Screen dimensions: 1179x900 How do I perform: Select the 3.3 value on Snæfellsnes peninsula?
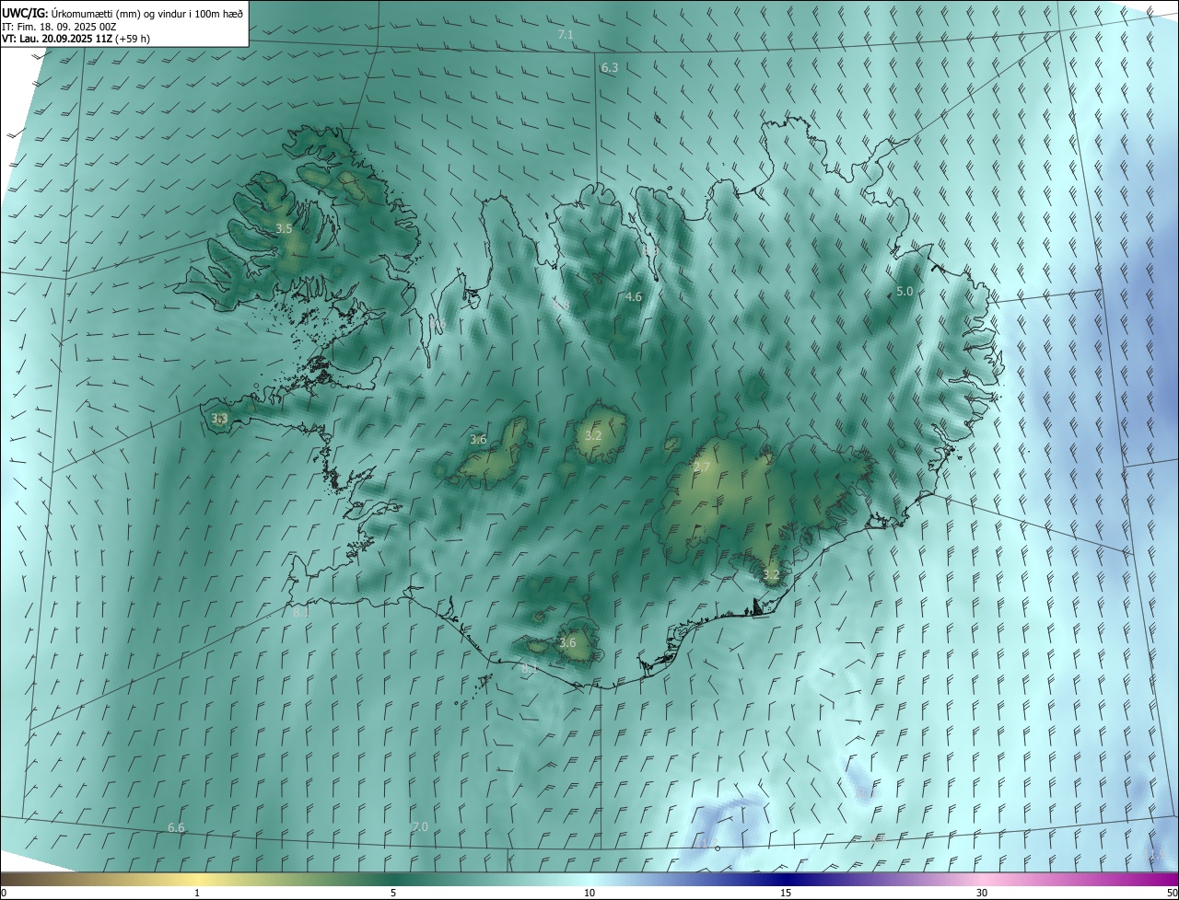click(x=219, y=418)
